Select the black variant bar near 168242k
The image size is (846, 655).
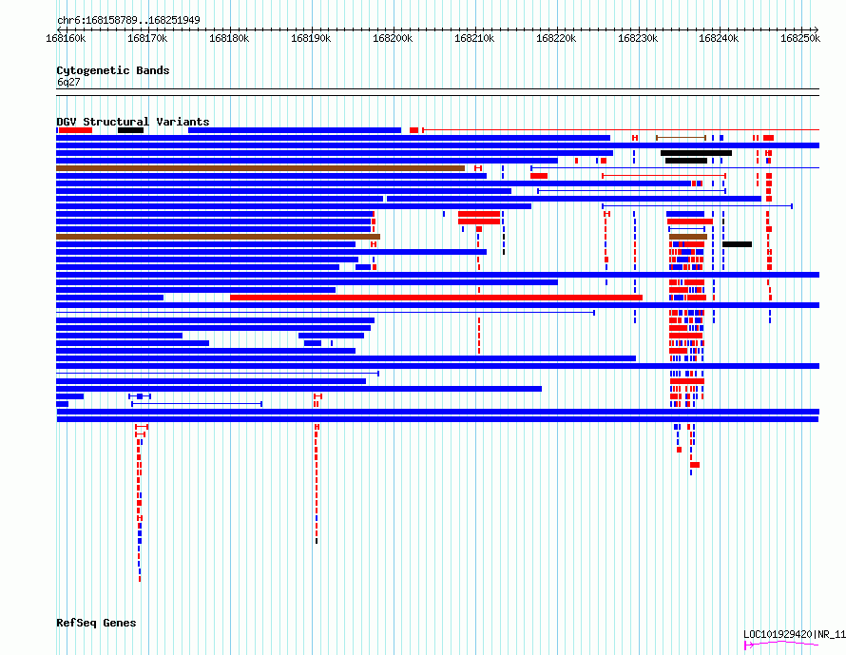coord(737,244)
